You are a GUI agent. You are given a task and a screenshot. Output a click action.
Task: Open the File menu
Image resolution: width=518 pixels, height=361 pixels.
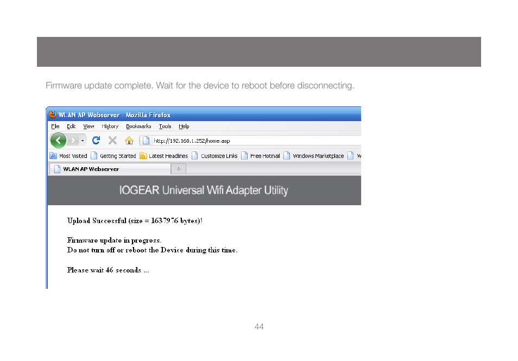[55, 126]
